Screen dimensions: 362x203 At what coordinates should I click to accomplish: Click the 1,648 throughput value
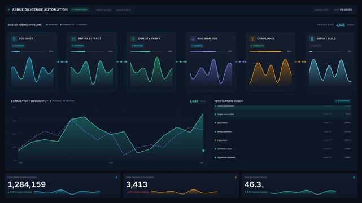[x=194, y=101]
